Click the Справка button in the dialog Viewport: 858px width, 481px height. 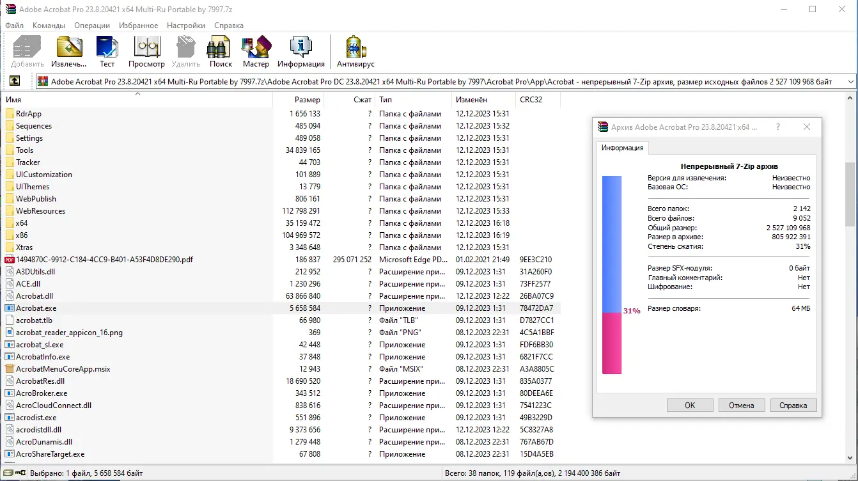[793, 405]
